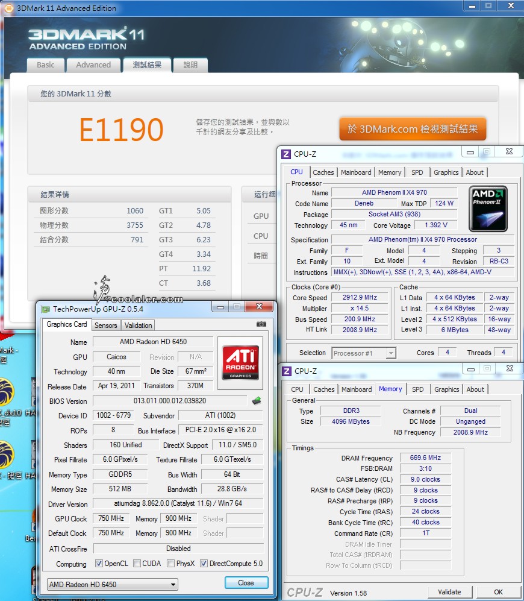524x601 pixels.
Task: Open the 測試結果 results tab
Action: click(147, 65)
